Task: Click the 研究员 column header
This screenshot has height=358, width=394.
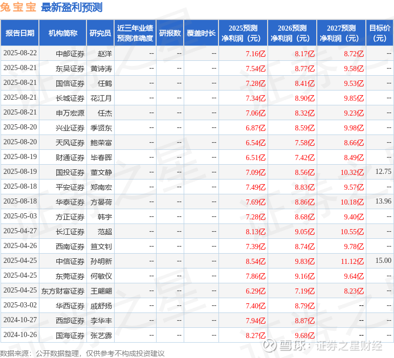Action: click(x=100, y=33)
